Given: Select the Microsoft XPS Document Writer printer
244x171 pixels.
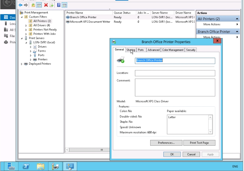Looking at the screenshot, I should (x=90, y=22).
